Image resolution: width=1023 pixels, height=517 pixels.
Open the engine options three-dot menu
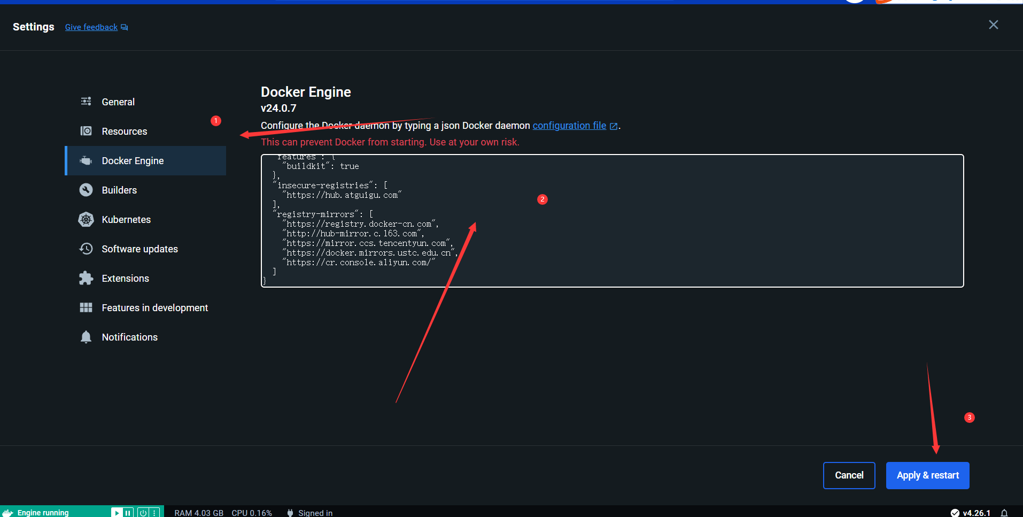point(154,513)
